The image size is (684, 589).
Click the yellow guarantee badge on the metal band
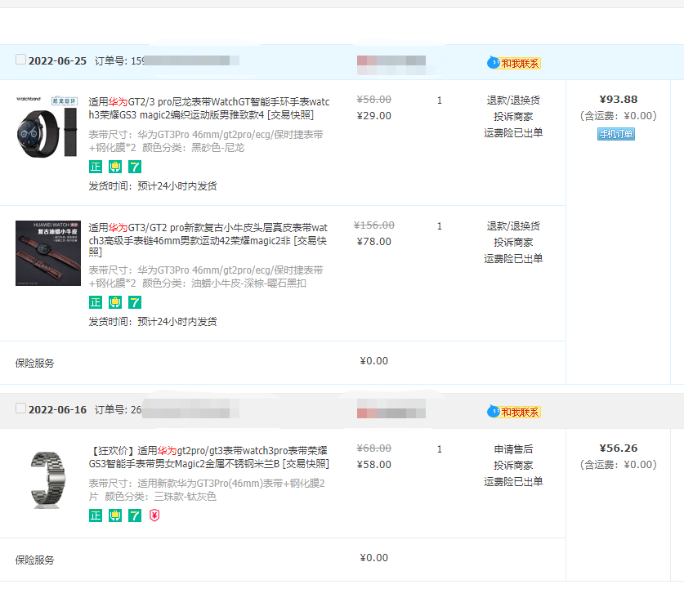pyautogui.click(x=115, y=515)
